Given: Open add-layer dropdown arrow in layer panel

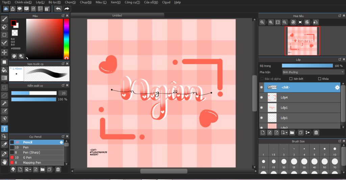Looking at the screenshot, I should 287,133.
